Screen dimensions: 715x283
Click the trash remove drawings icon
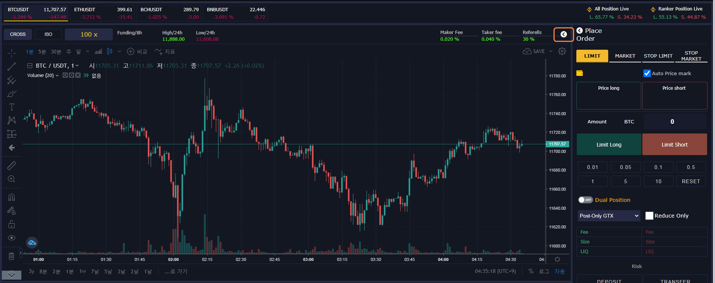[11, 256]
